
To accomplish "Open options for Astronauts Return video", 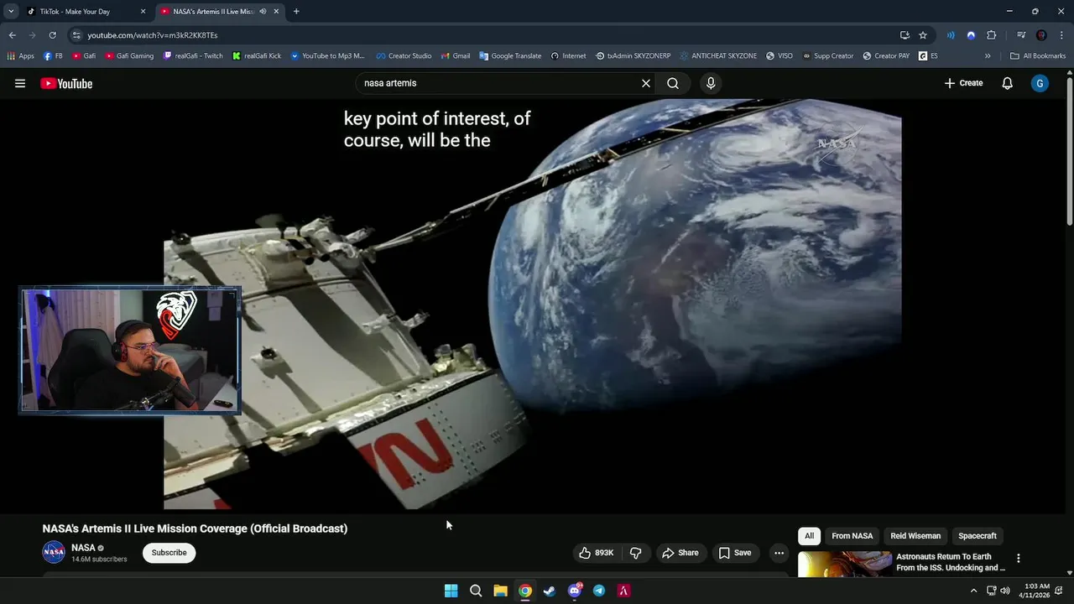I will pos(1019,558).
